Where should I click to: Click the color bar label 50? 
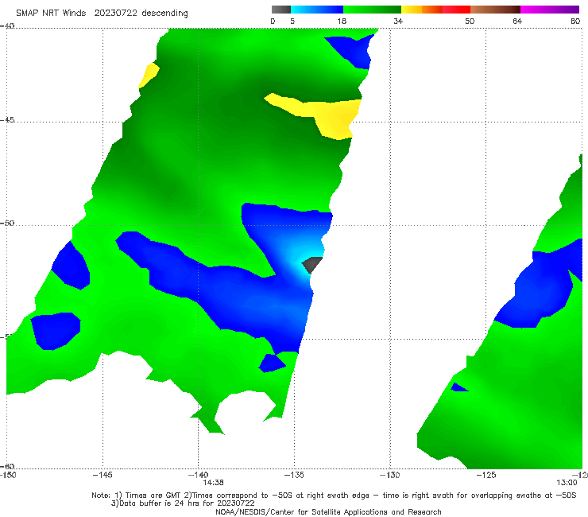point(470,21)
